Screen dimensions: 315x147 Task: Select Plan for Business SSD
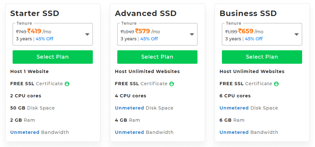(x=262, y=57)
